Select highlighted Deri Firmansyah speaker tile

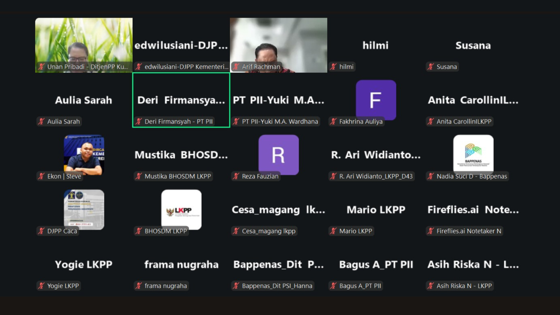[181, 100]
